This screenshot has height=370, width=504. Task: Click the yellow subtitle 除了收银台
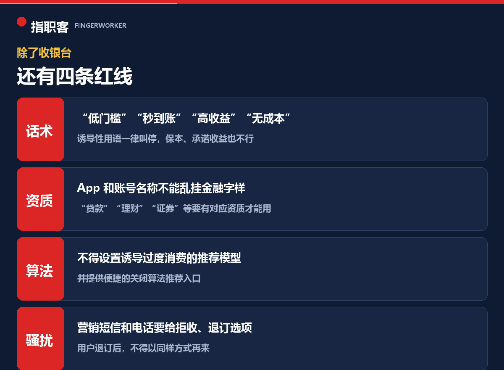pyautogui.click(x=44, y=53)
